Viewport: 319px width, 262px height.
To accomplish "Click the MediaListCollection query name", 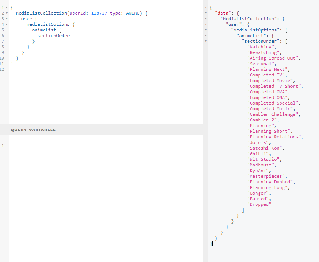I will click(x=41, y=13).
